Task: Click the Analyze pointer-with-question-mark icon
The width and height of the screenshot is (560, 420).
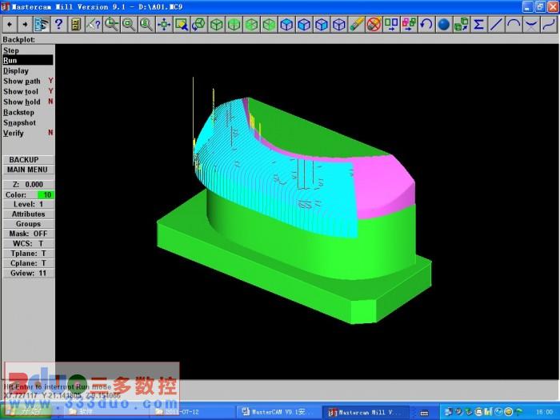Action: 94,24
